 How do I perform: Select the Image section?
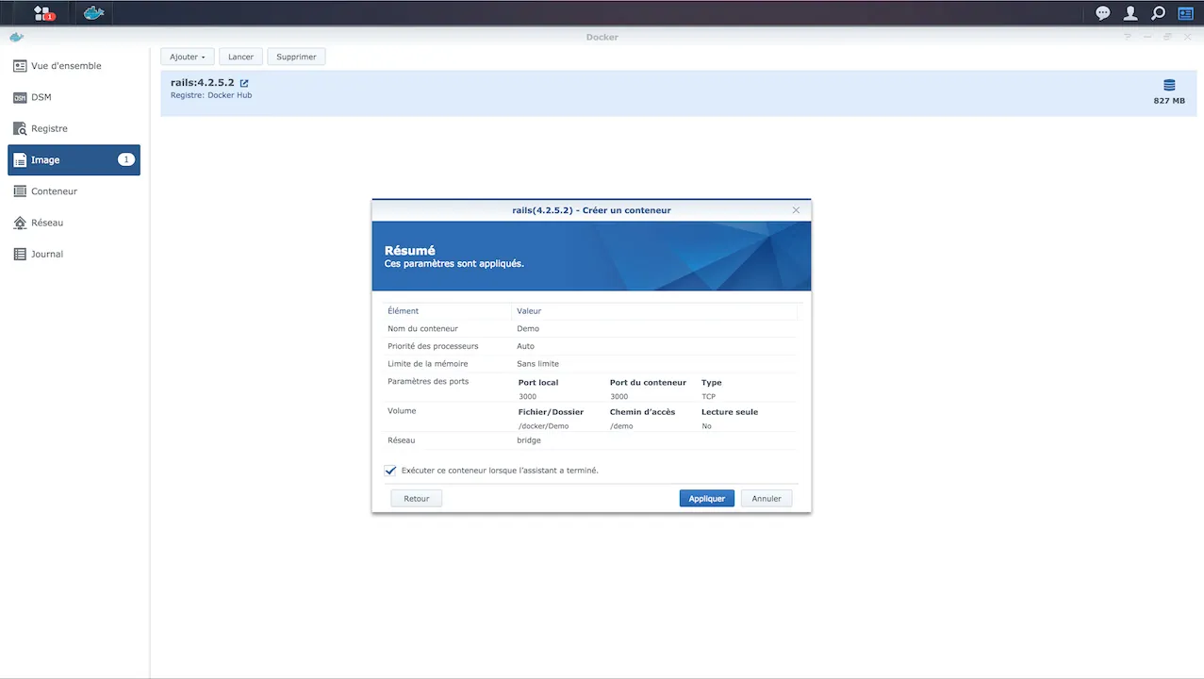pos(74,160)
